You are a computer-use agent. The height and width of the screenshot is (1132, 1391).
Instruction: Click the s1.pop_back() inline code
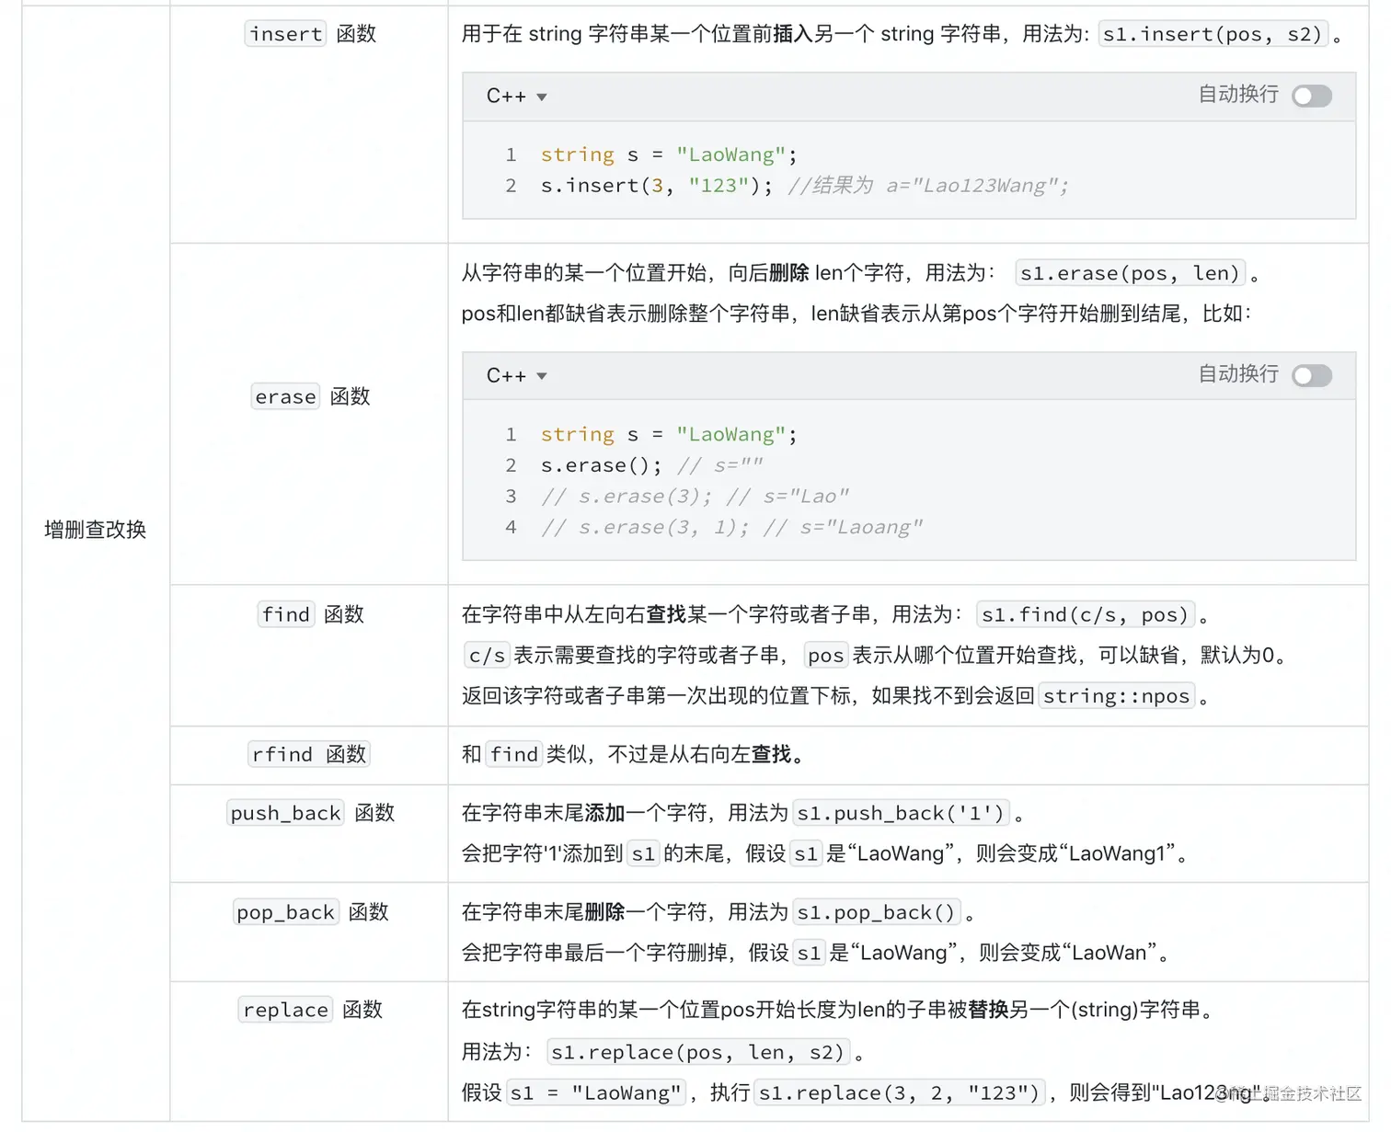point(877,912)
